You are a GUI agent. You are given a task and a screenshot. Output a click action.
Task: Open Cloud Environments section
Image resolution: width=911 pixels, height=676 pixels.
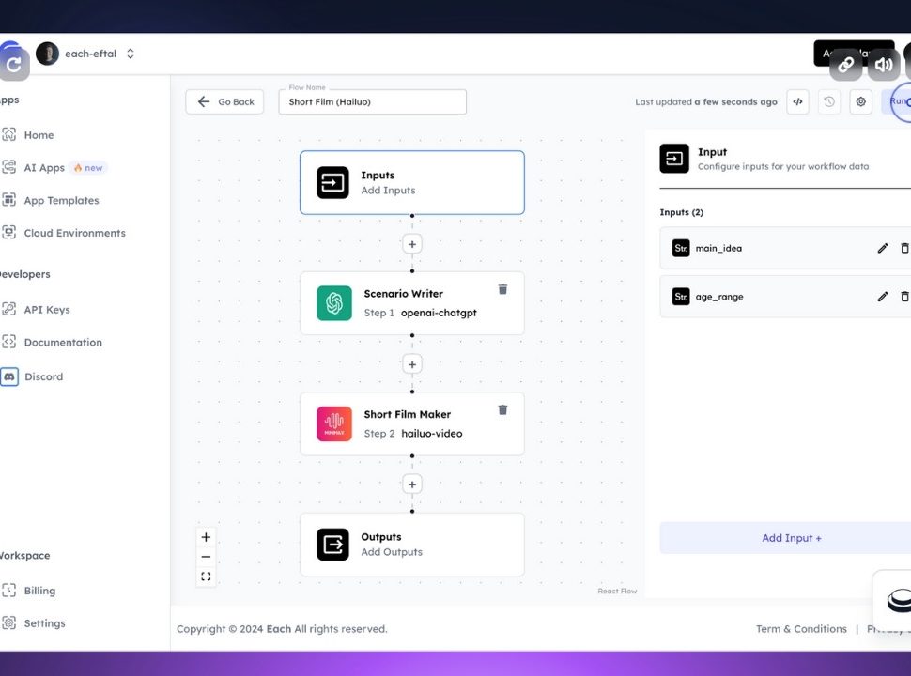coord(74,233)
